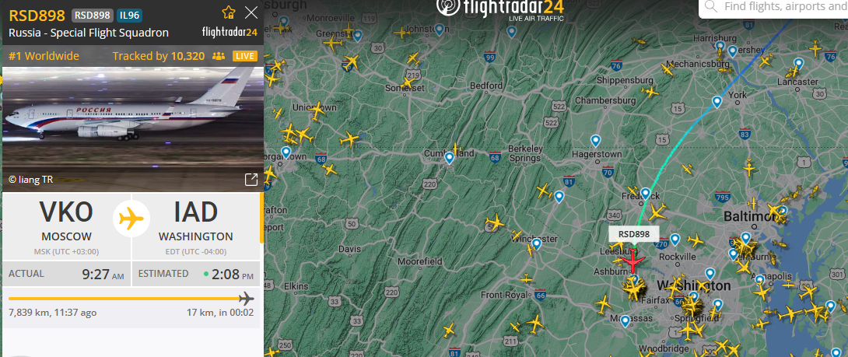
Task: Click the red RSD898 aircraft on map
Action: (631, 261)
